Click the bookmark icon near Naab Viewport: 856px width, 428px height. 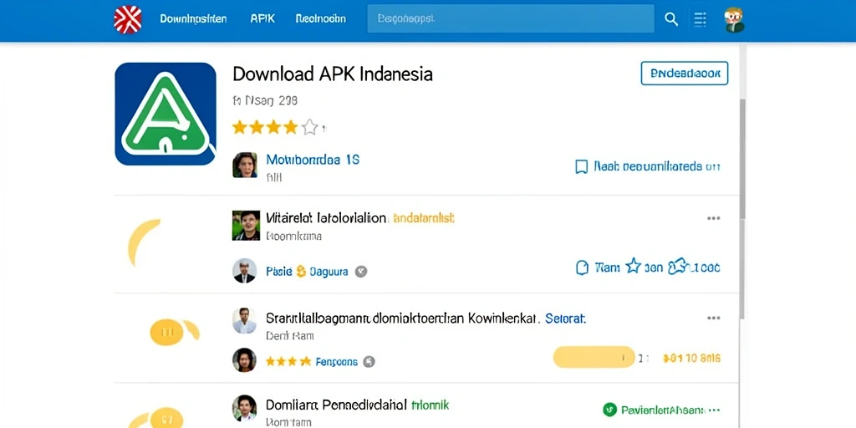tap(582, 166)
